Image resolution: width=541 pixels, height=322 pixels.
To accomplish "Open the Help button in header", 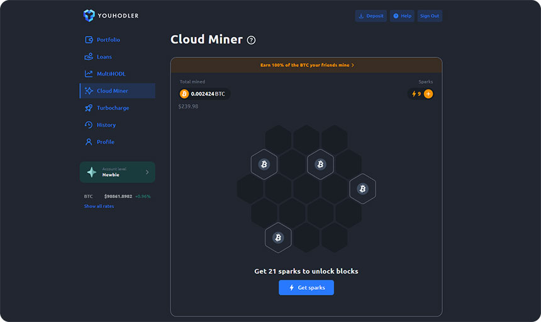I will [x=402, y=16].
